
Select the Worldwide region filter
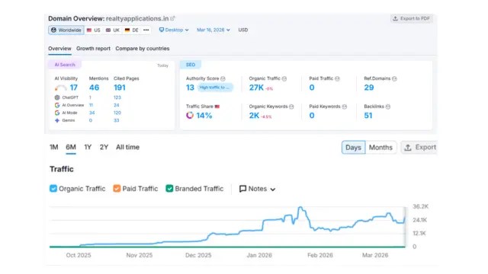(66, 30)
